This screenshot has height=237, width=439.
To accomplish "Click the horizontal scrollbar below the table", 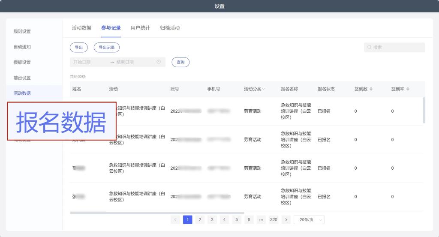I will pos(157,213).
